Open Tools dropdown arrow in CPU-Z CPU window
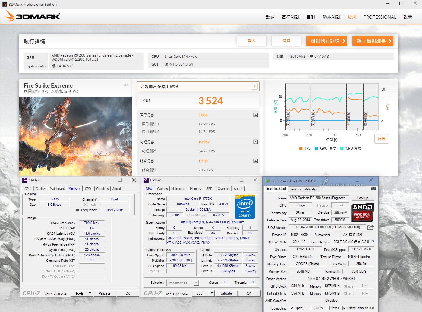The height and width of the screenshot is (312, 422). pyautogui.click(x=212, y=293)
